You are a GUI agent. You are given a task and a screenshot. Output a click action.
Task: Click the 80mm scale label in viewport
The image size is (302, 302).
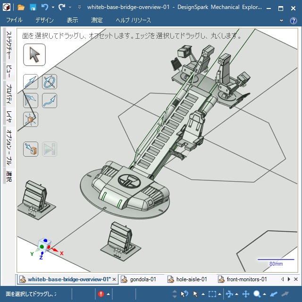pyautogui.click(x=276, y=264)
